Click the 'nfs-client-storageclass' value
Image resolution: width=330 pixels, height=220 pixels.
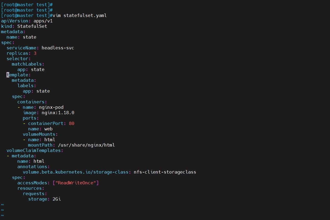[165, 172]
